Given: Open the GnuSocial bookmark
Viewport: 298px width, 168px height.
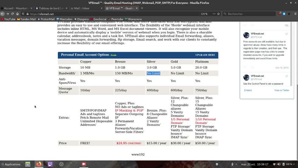Looking at the screenshot, I should (x=99, y=19).
